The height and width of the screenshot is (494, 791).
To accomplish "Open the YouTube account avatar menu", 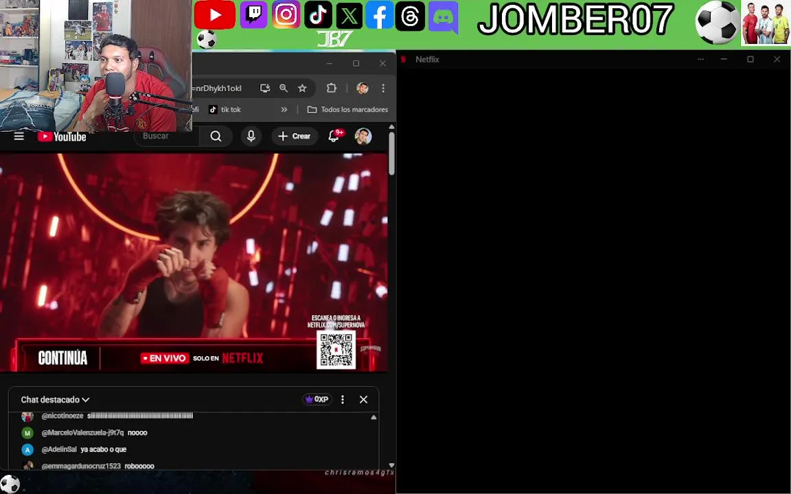I will coord(363,136).
